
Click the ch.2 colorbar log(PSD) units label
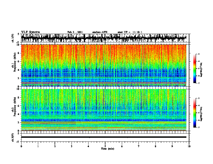[201, 114]
